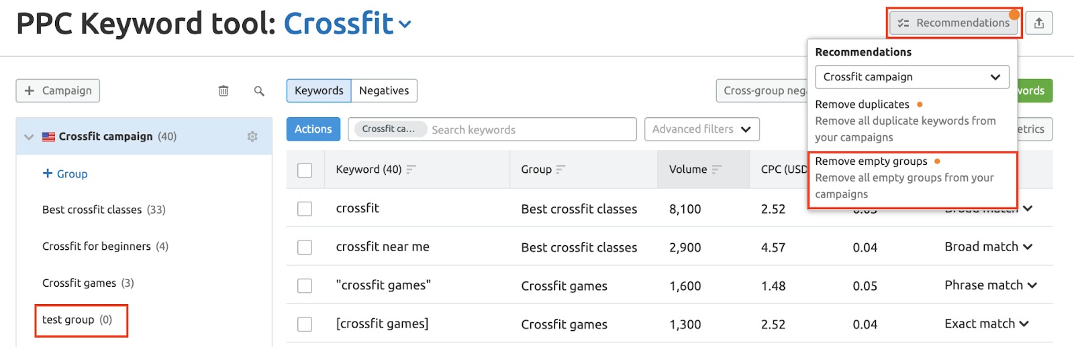Image resolution: width=1074 pixels, height=347 pixels.
Task: Click the Search keywords input field
Action: [x=530, y=129]
